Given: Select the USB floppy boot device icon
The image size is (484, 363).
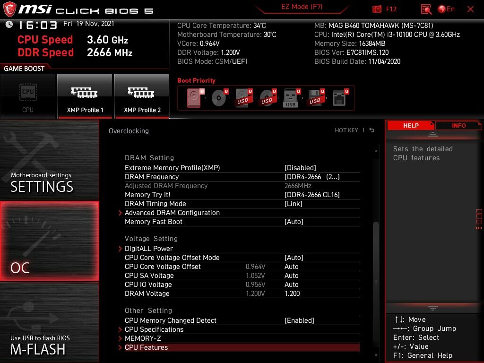Looking at the screenshot, I should pyautogui.click(x=315, y=98).
